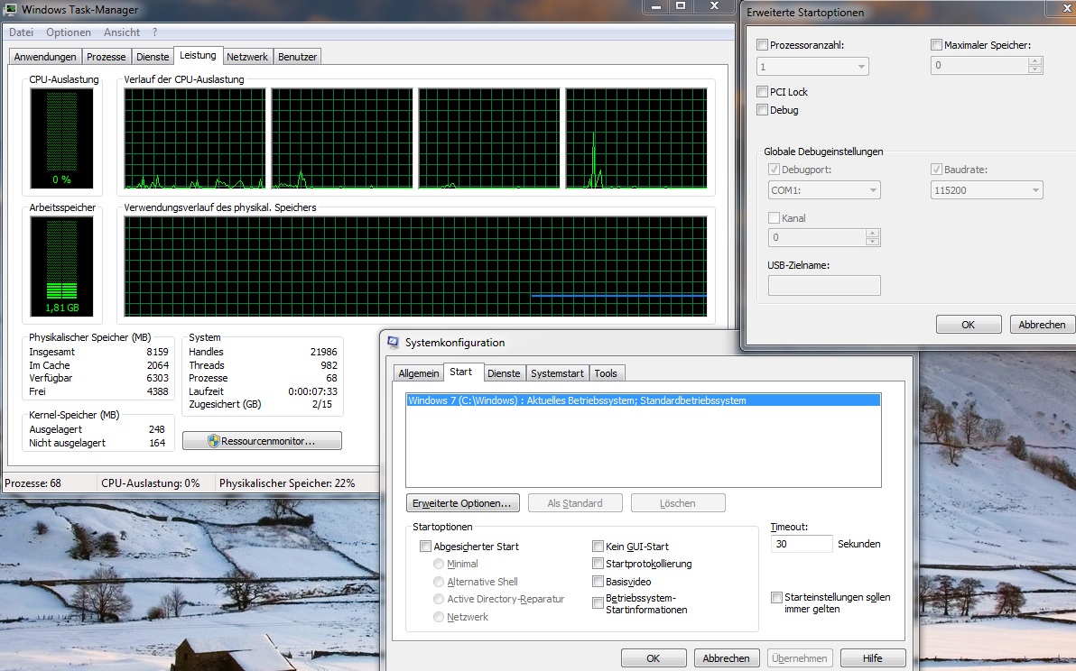This screenshot has height=671, width=1076.
Task: Increase Kanal value with up arrow
Action: click(872, 233)
